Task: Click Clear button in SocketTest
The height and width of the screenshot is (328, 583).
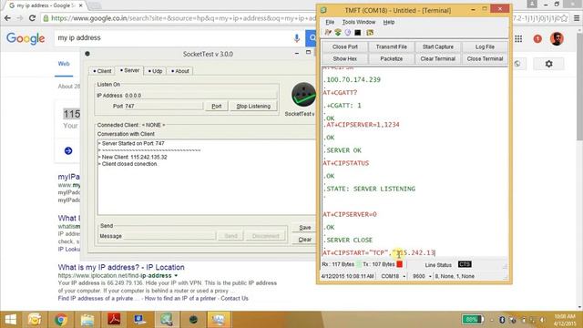Action: 305,240
